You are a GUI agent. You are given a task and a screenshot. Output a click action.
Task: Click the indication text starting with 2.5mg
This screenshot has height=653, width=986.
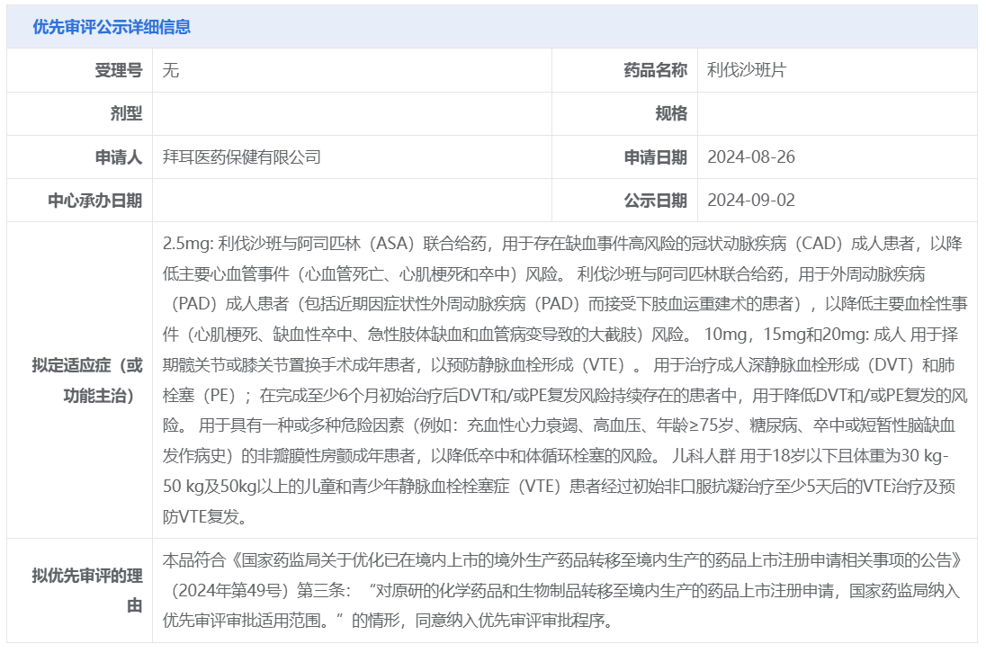tap(565, 380)
